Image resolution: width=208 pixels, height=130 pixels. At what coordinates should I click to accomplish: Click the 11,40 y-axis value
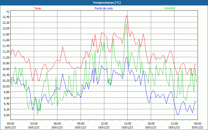6,46
